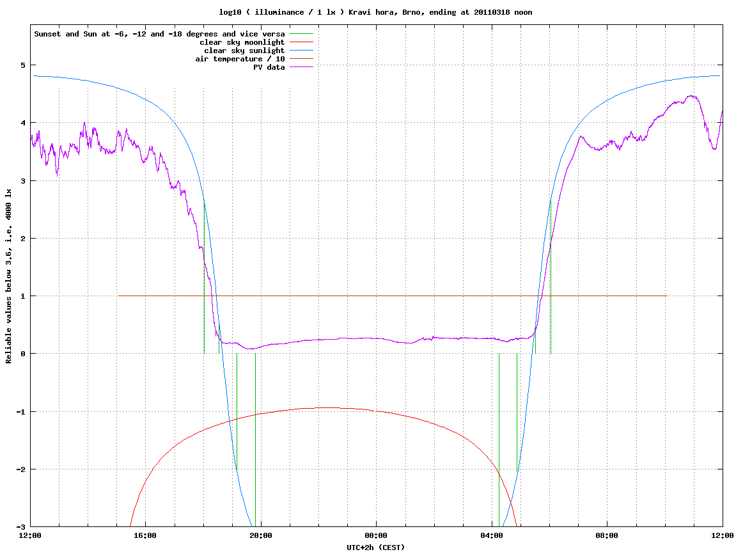Click the blue sunlight line sample in the legend
The height and width of the screenshot is (552, 736).
tap(301, 51)
